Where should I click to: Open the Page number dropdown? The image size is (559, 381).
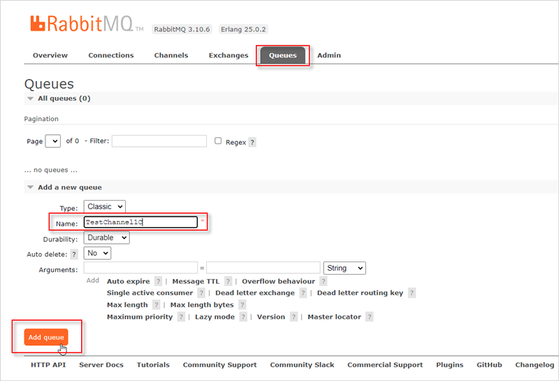click(53, 141)
